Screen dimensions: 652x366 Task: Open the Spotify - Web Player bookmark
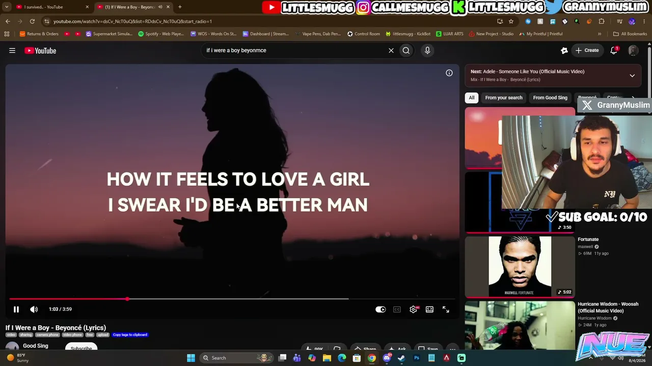(161, 34)
